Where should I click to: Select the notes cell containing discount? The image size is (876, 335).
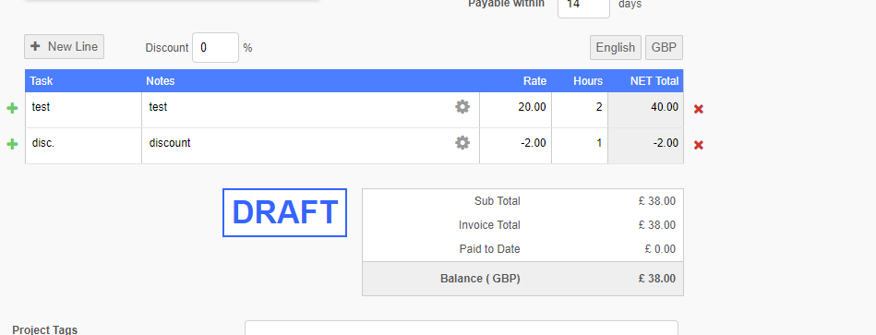[311, 146]
